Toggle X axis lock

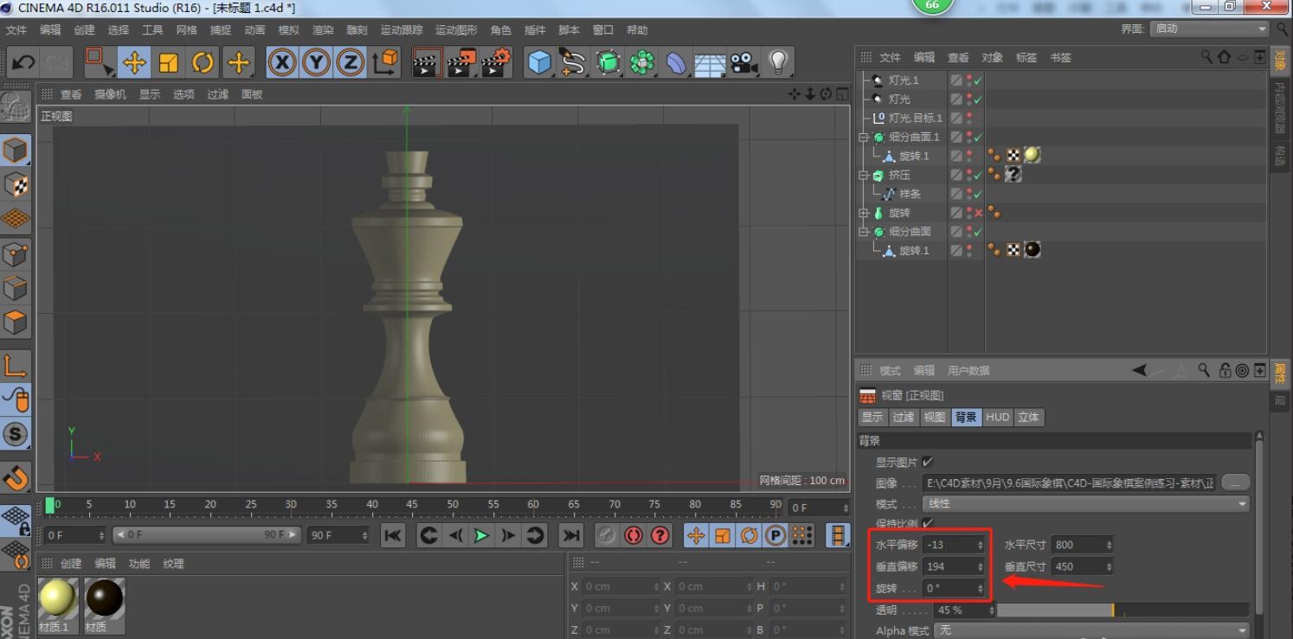tap(282, 62)
